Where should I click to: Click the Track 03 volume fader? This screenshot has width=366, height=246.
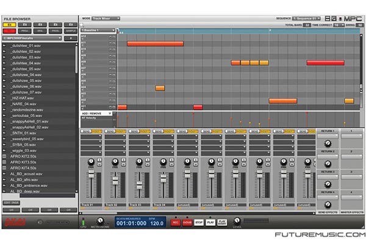point(139,185)
